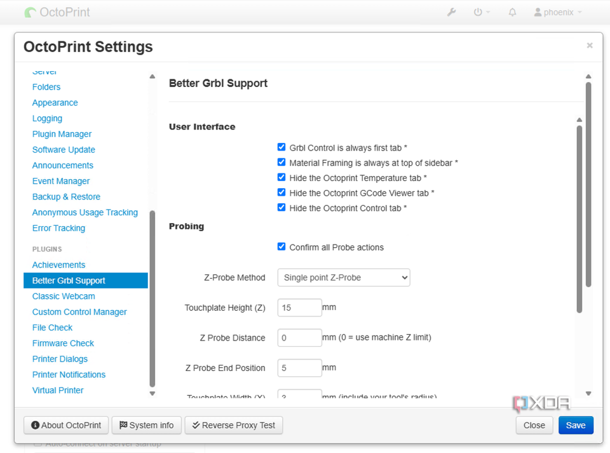Select Backup & Restore in the sidebar

coord(66,197)
